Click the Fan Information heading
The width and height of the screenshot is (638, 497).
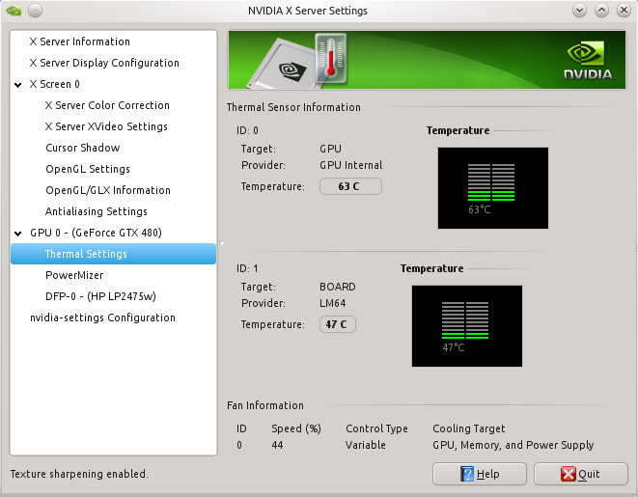point(265,405)
